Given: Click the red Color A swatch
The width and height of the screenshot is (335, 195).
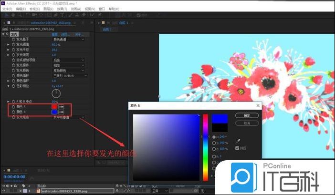Looking at the screenshot, I should (54, 107).
